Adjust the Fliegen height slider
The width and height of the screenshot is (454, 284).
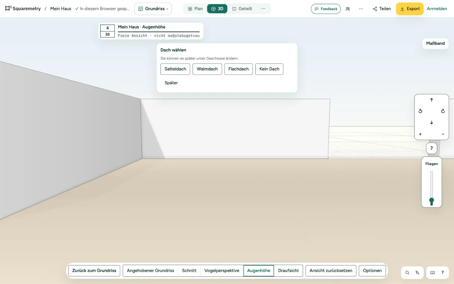coord(432,188)
